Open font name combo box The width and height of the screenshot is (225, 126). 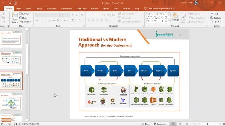pyautogui.click(x=49, y=15)
